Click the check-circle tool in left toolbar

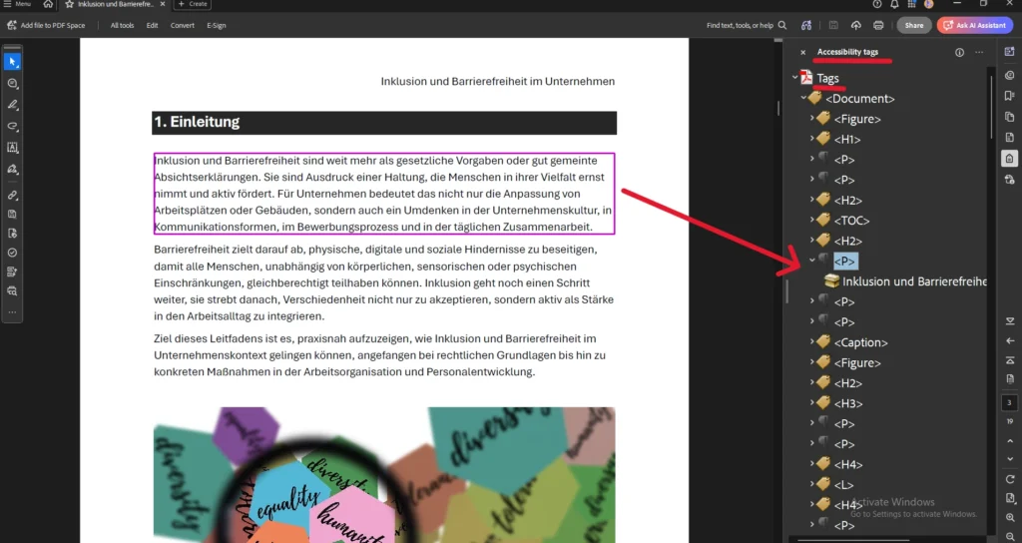(x=12, y=253)
